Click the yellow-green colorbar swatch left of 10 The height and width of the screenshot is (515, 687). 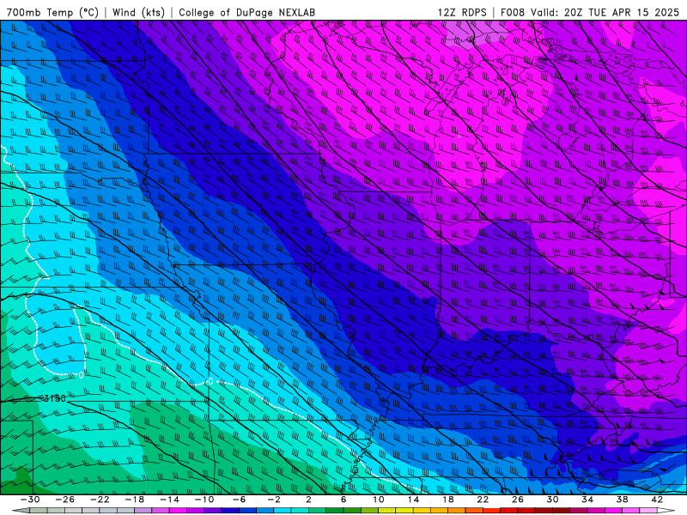[369, 511]
